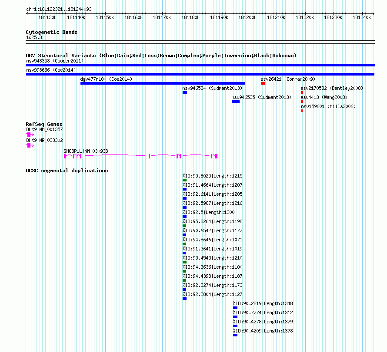Click the green duplication block ID:95.8025 Length:1215
The height and width of the screenshot is (352, 387).
tap(184, 180)
